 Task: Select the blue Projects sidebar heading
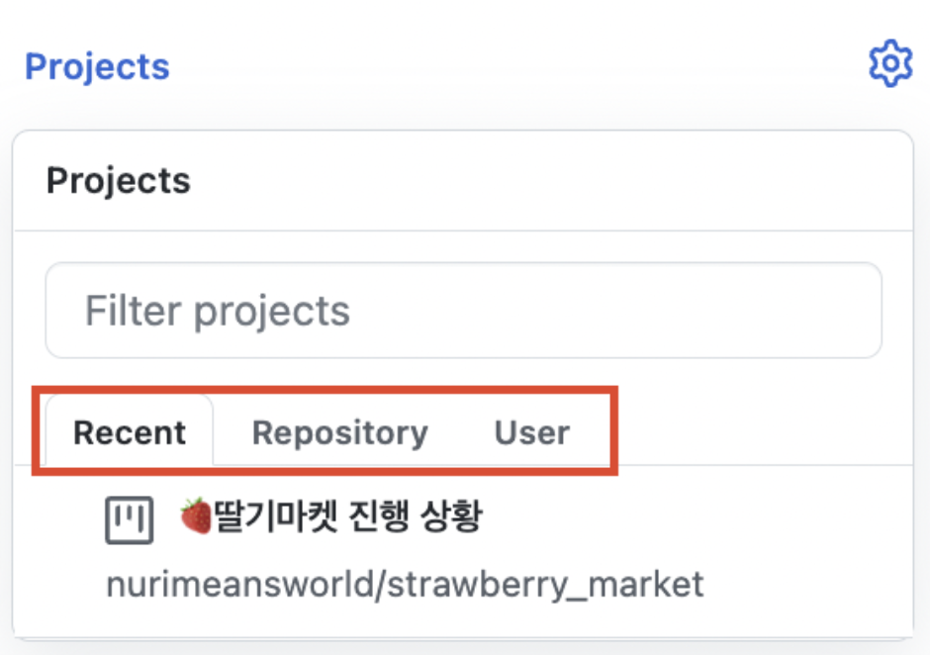coord(97,66)
